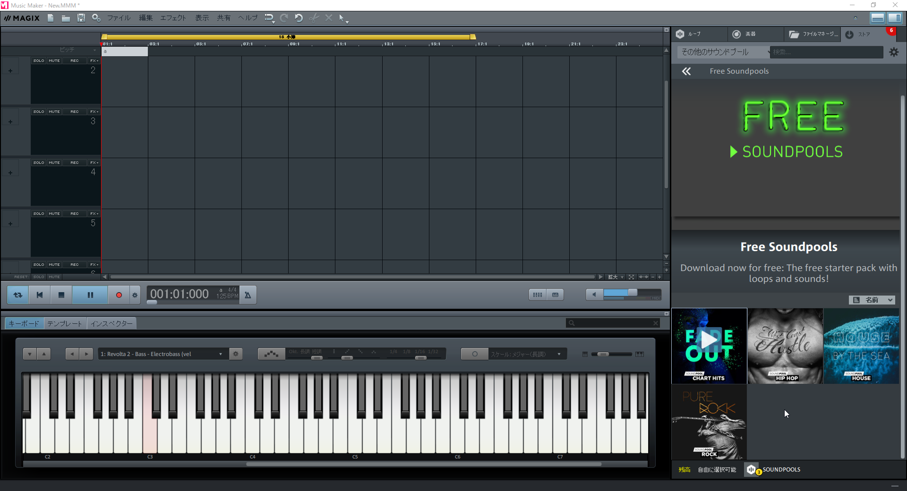Switch to the 楽器 tab

tap(755, 34)
